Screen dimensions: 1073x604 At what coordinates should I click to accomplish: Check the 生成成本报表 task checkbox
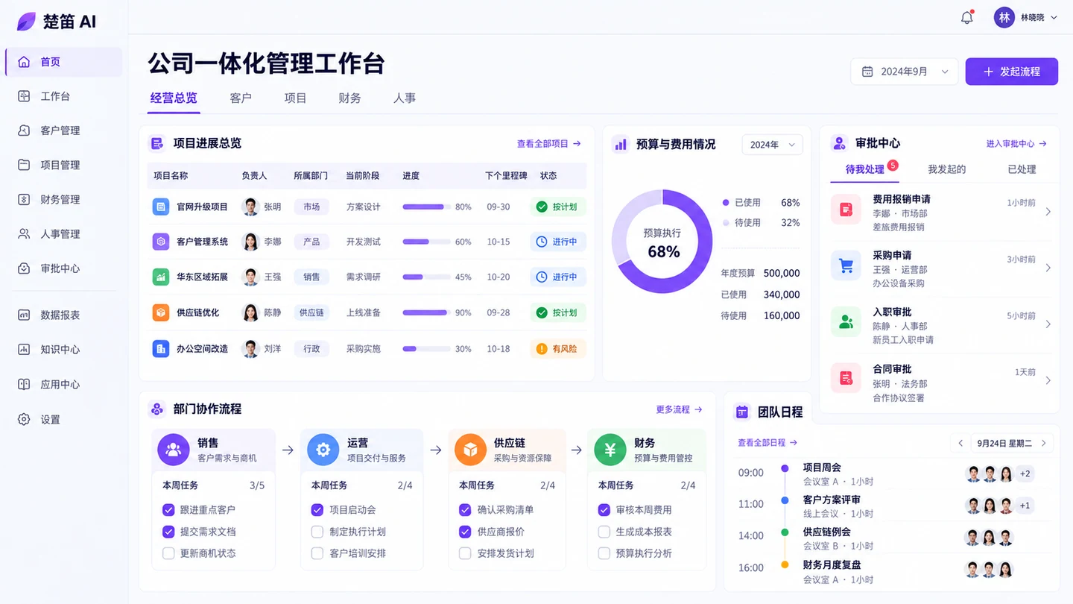[604, 532]
